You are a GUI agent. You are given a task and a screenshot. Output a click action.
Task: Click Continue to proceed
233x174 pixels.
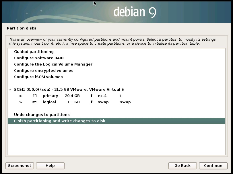tap(213, 166)
